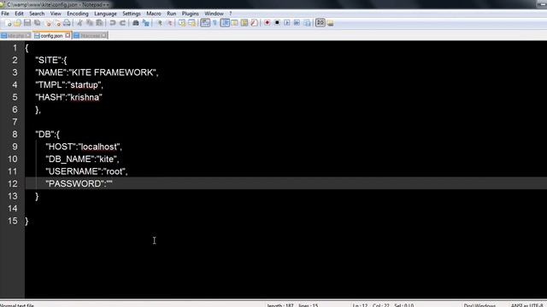
Task: Click the Save Recorded Macro icon
Action: click(x=307, y=23)
